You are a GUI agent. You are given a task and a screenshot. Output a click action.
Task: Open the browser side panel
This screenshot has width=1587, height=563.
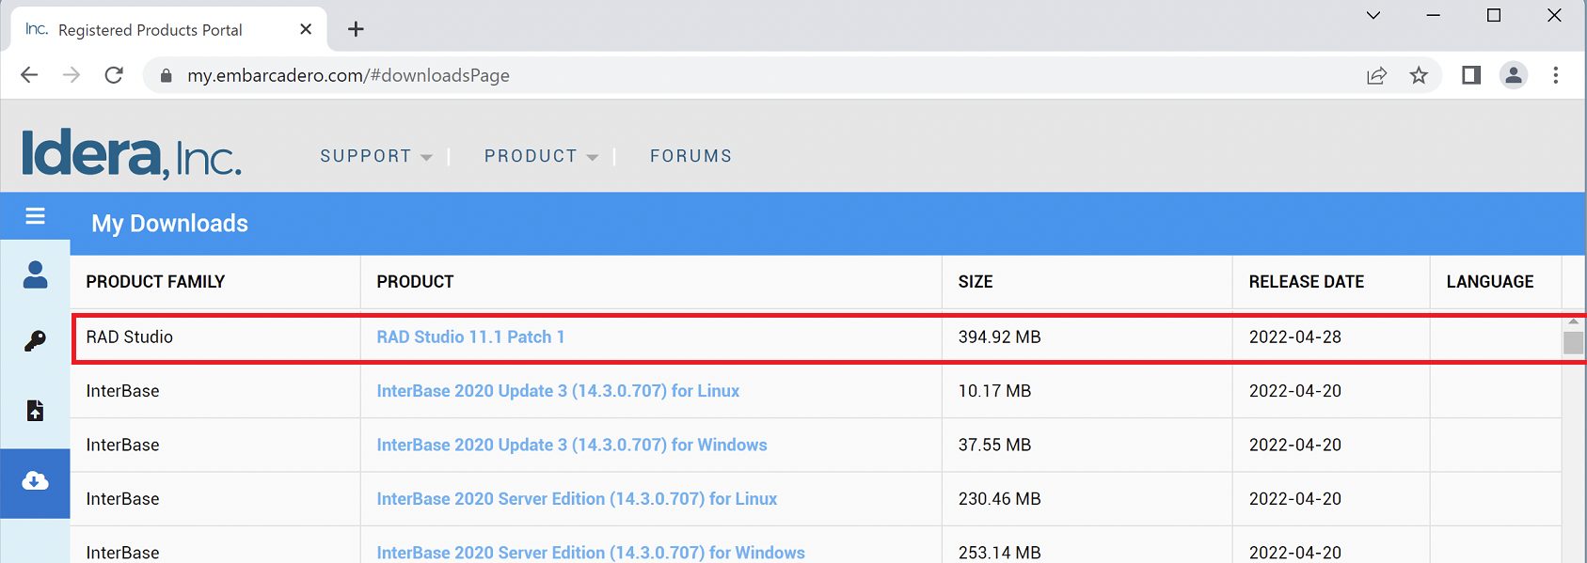tap(1471, 75)
